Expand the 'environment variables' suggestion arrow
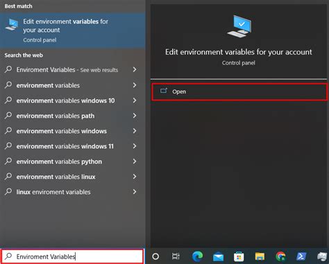Screen dimensions: 329x264 click(135, 85)
